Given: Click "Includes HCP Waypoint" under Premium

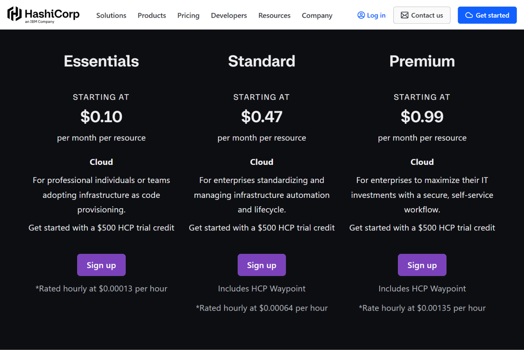Looking at the screenshot, I should (x=422, y=289).
